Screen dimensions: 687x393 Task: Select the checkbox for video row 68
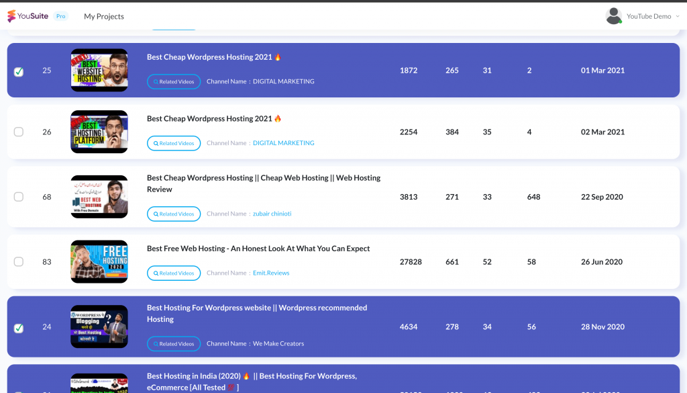tap(19, 197)
